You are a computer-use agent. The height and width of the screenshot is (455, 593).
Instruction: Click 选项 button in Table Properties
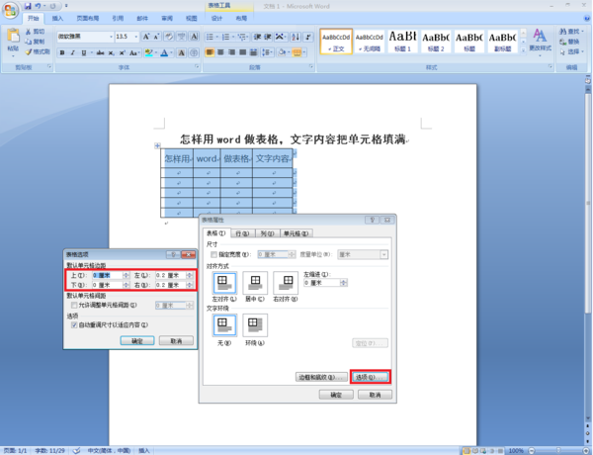[370, 378]
